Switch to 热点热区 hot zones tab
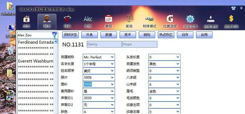 point(166,35)
